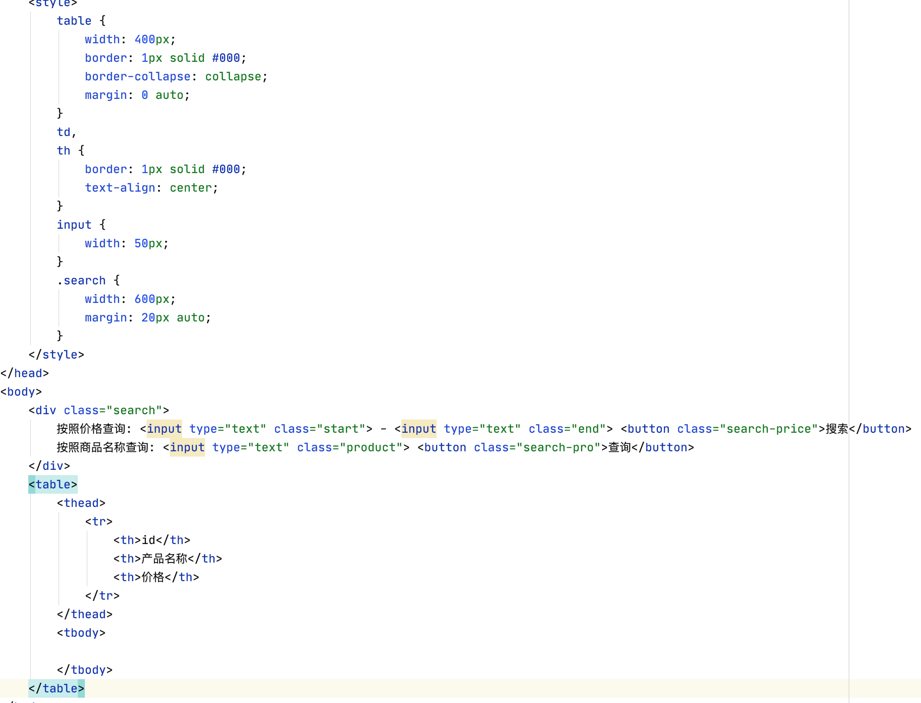Screen dimensions: 921x703
Task: Click the opening <tbody> tag
Action: [81, 633]
